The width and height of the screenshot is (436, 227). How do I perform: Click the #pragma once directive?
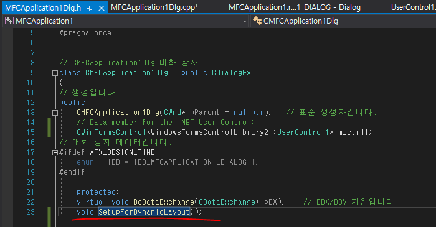coord(85,33)
